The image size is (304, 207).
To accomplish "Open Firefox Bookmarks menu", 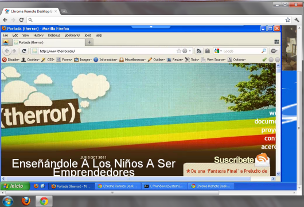I will (x=72, y=35).
